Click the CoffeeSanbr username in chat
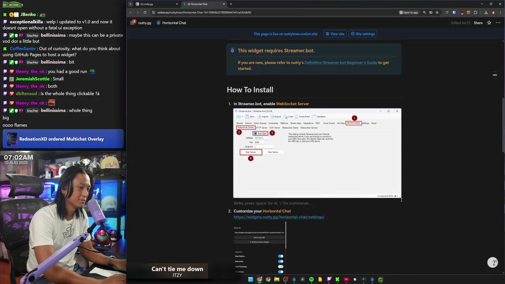Screen dimensions: 505x284 tap(22, 49)
